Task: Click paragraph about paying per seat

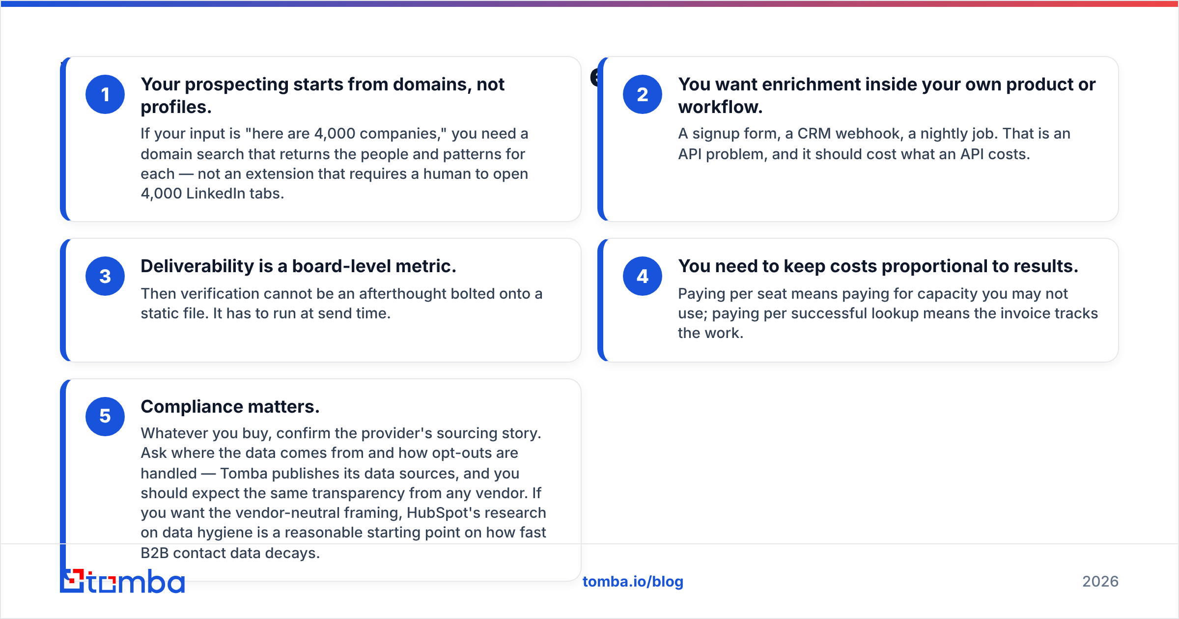Action: point(888,313)
